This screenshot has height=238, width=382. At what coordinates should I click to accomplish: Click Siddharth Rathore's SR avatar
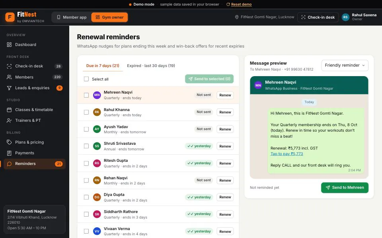coord(97,214)
